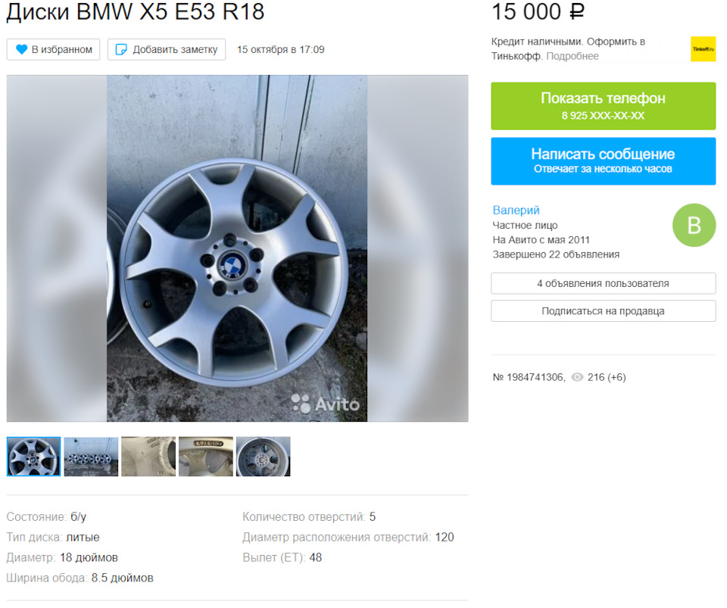Screen dimensions: 727x608
Task: Toggle the В избранном favorite button
Action: 53,49
